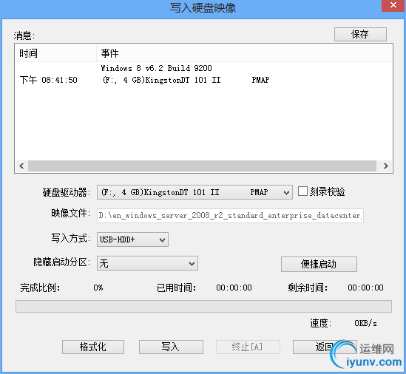
Task: Click the 写入 button
Action: (x=171, y=347)
